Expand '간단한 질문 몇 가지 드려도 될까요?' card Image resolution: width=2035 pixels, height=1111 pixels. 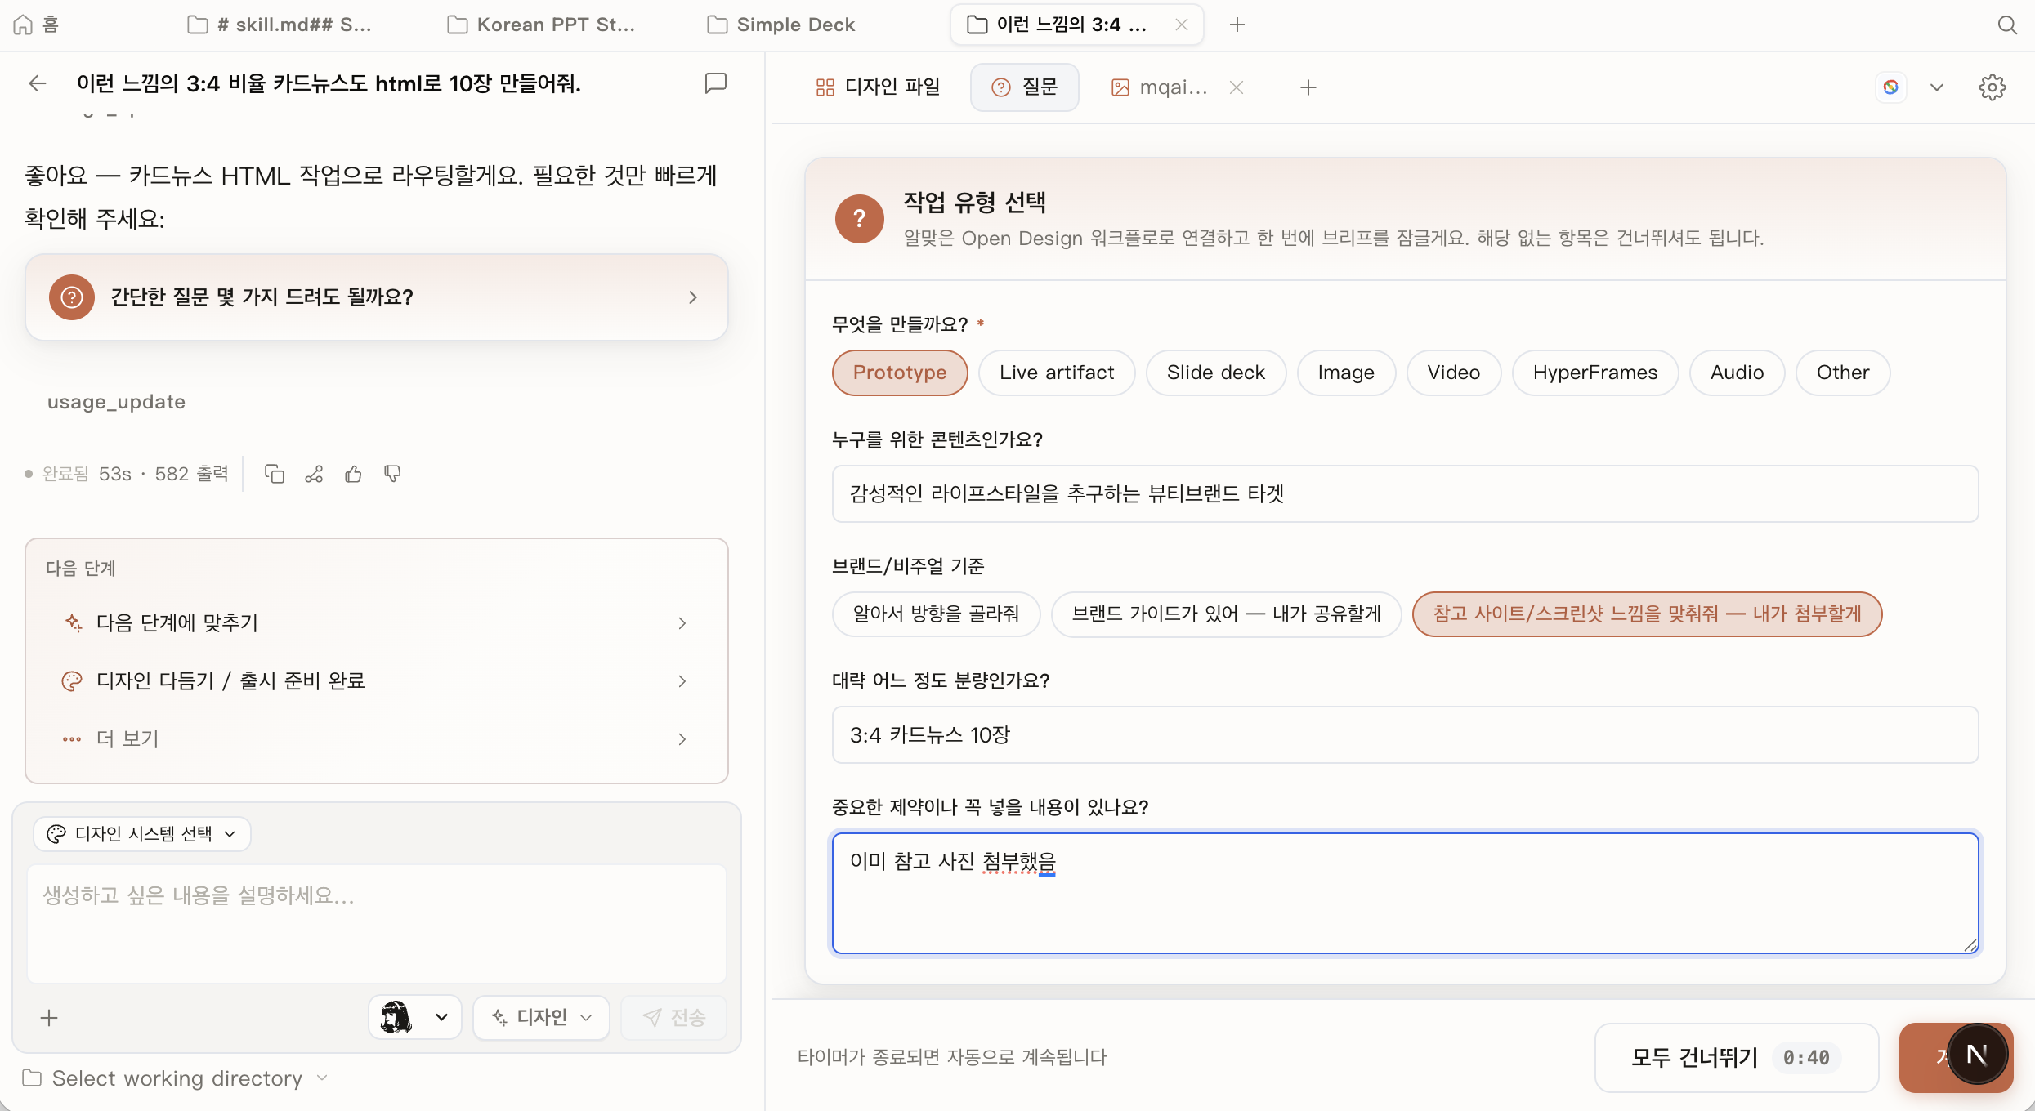[376, 297]
